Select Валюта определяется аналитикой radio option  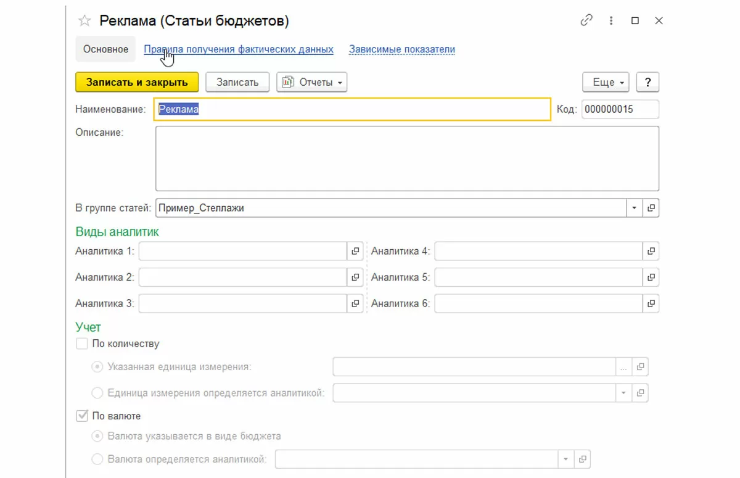point(97,459)
